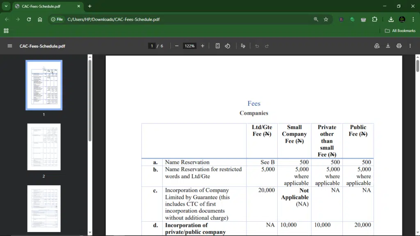Reload the page with the refresh button
This screenshot has height=236, width=420.
(x=29, y=19)
